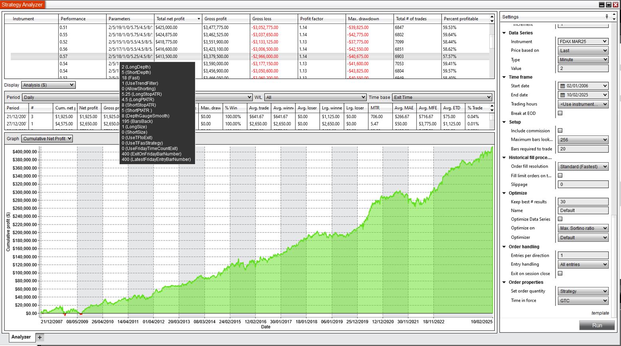621x346 pixels.
Task: Enable the Break at EOD checkbox
Action: tap(560, 113)
